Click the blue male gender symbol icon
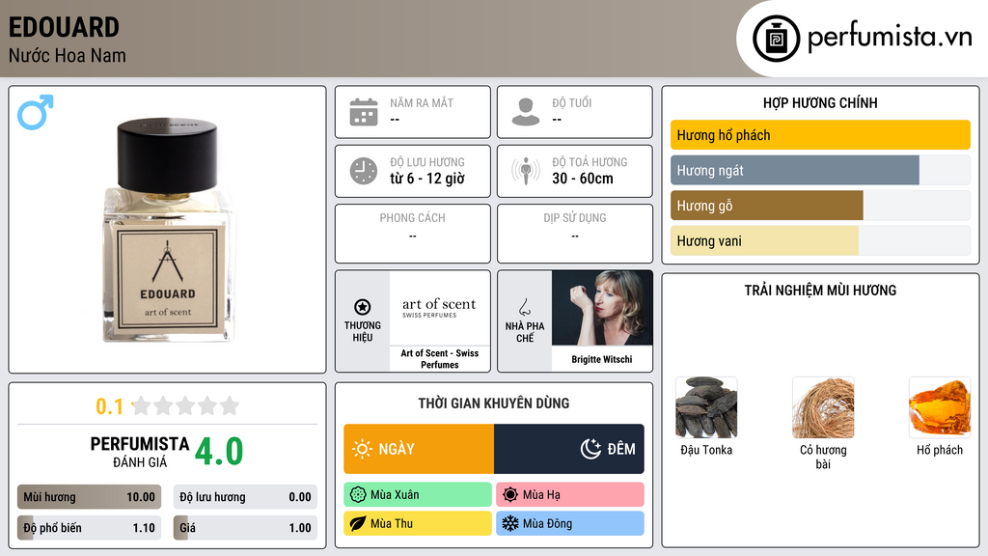The width and height of the screenshot is (988, 556). (x=36, y=112)
